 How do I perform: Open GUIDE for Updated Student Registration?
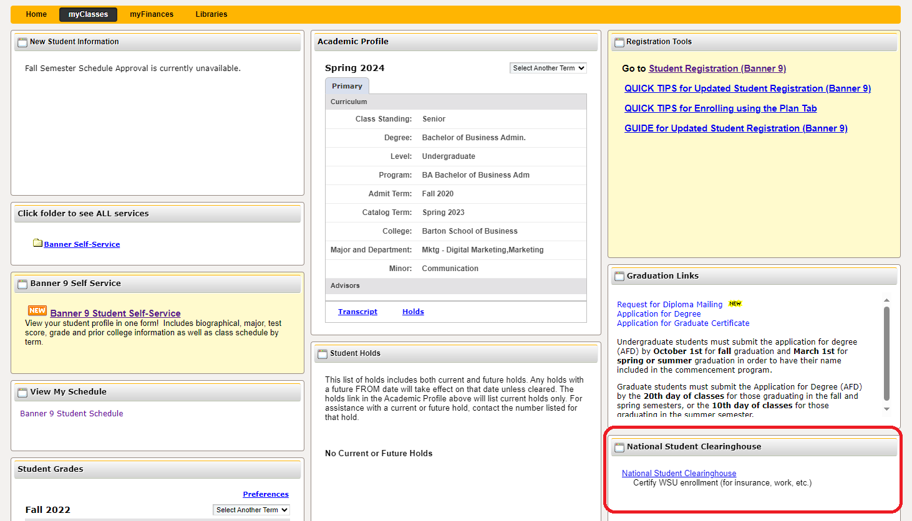(736, 128)
